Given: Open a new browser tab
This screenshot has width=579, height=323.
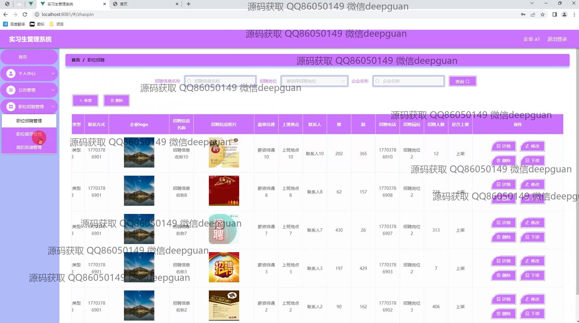Looking at the screenshot, I should pyautogui.click(x=188, y=4).
